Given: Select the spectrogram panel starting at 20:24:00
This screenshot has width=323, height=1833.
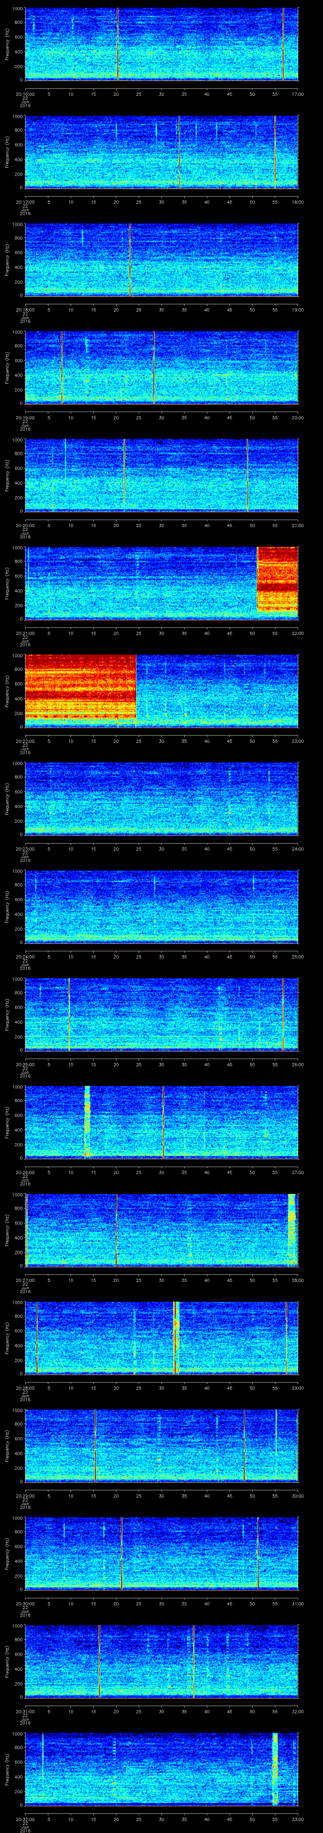Looking at the screenshot, I should (x=161, y=906).
